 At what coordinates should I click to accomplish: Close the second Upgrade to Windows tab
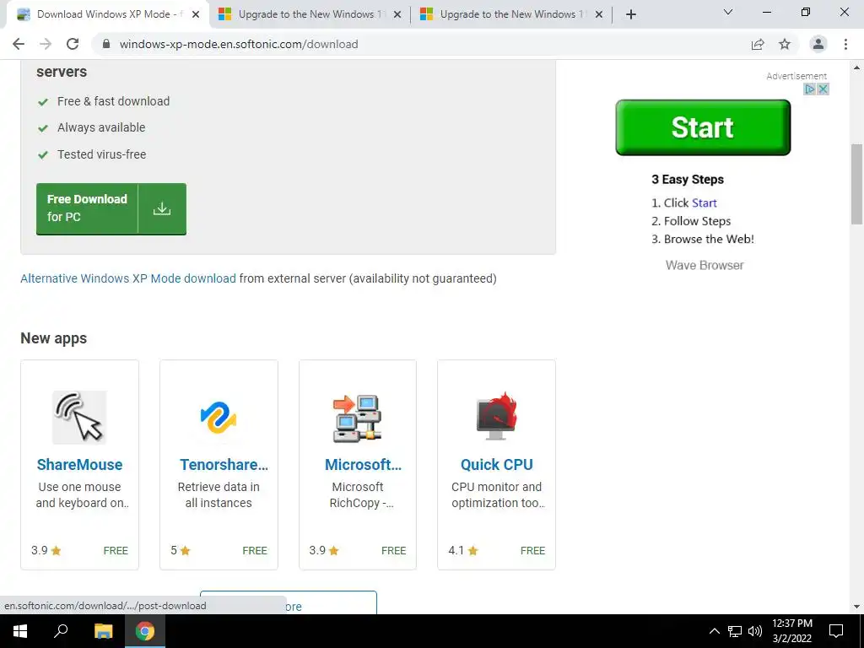397,14
